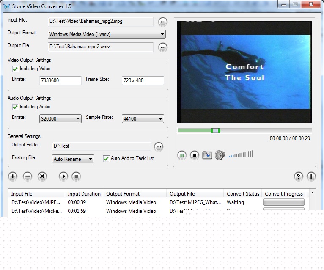Click the 00:00:39 duration cell

(77, 202)
